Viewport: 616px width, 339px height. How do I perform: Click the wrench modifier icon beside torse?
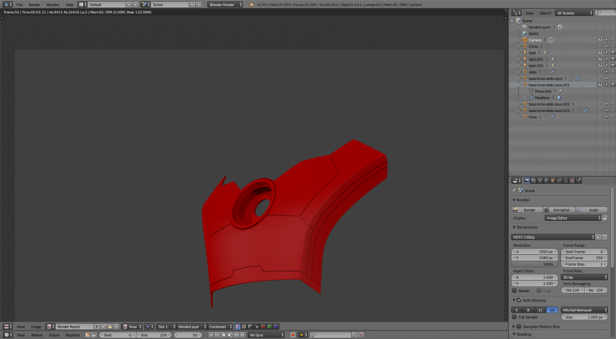pos(553,117)
